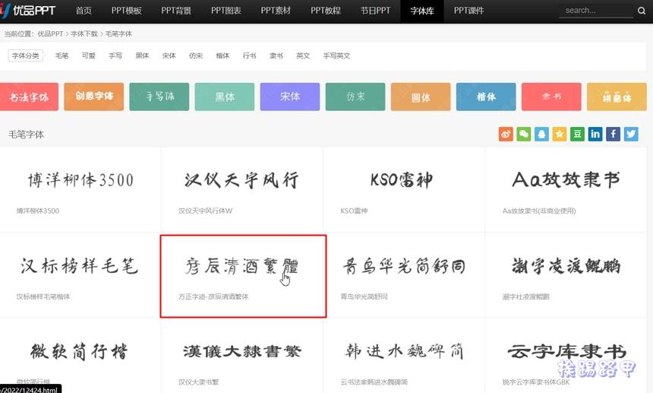
Task: Click caption 云书法家韩进水魏碑简
Action: (374, 382)
